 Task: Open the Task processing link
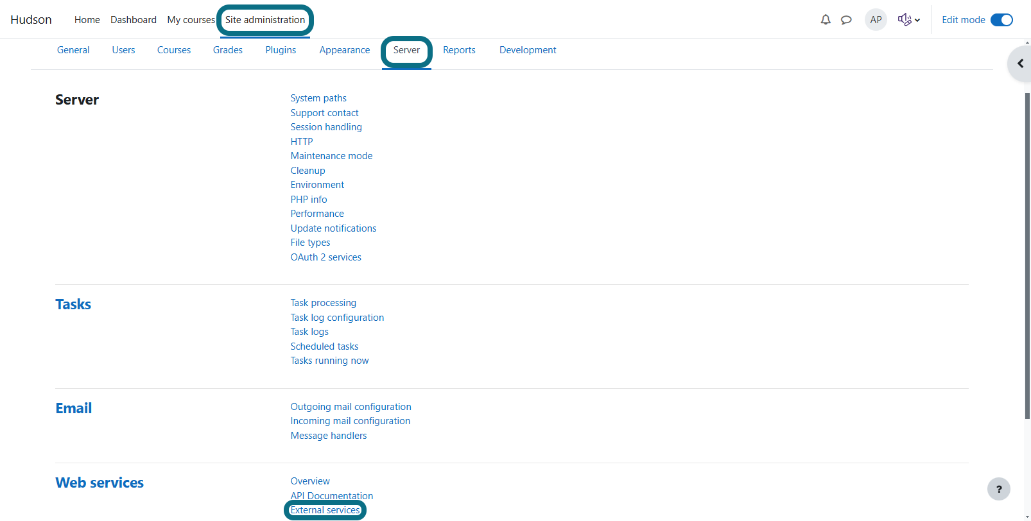[323, 303]
